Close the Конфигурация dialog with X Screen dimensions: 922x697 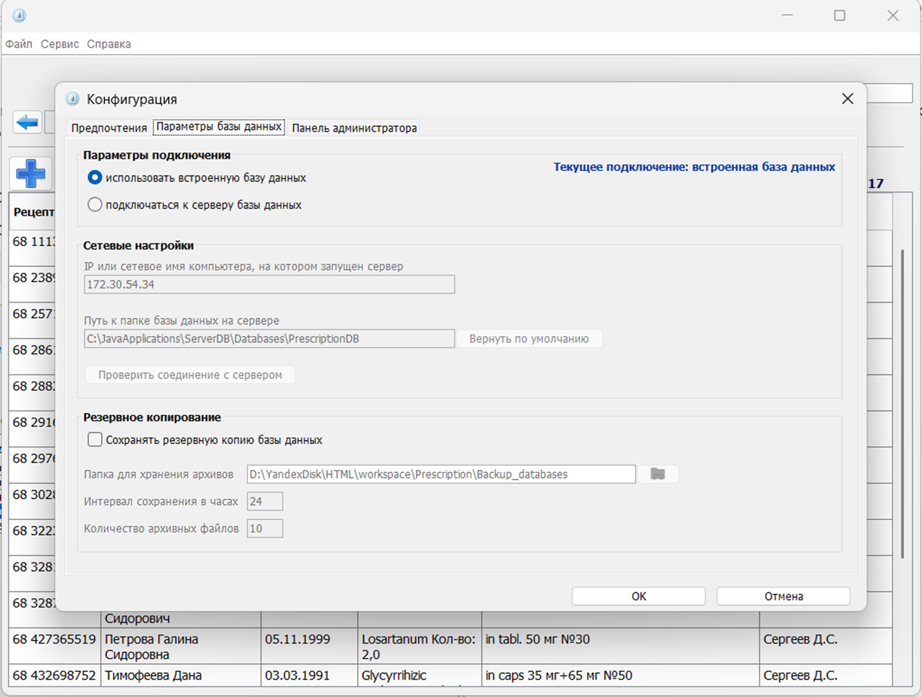click(847, 99)
